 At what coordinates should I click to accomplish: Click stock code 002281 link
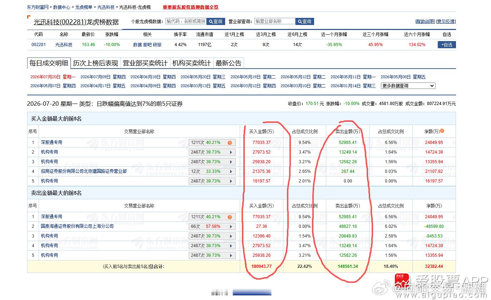[39, 45]
